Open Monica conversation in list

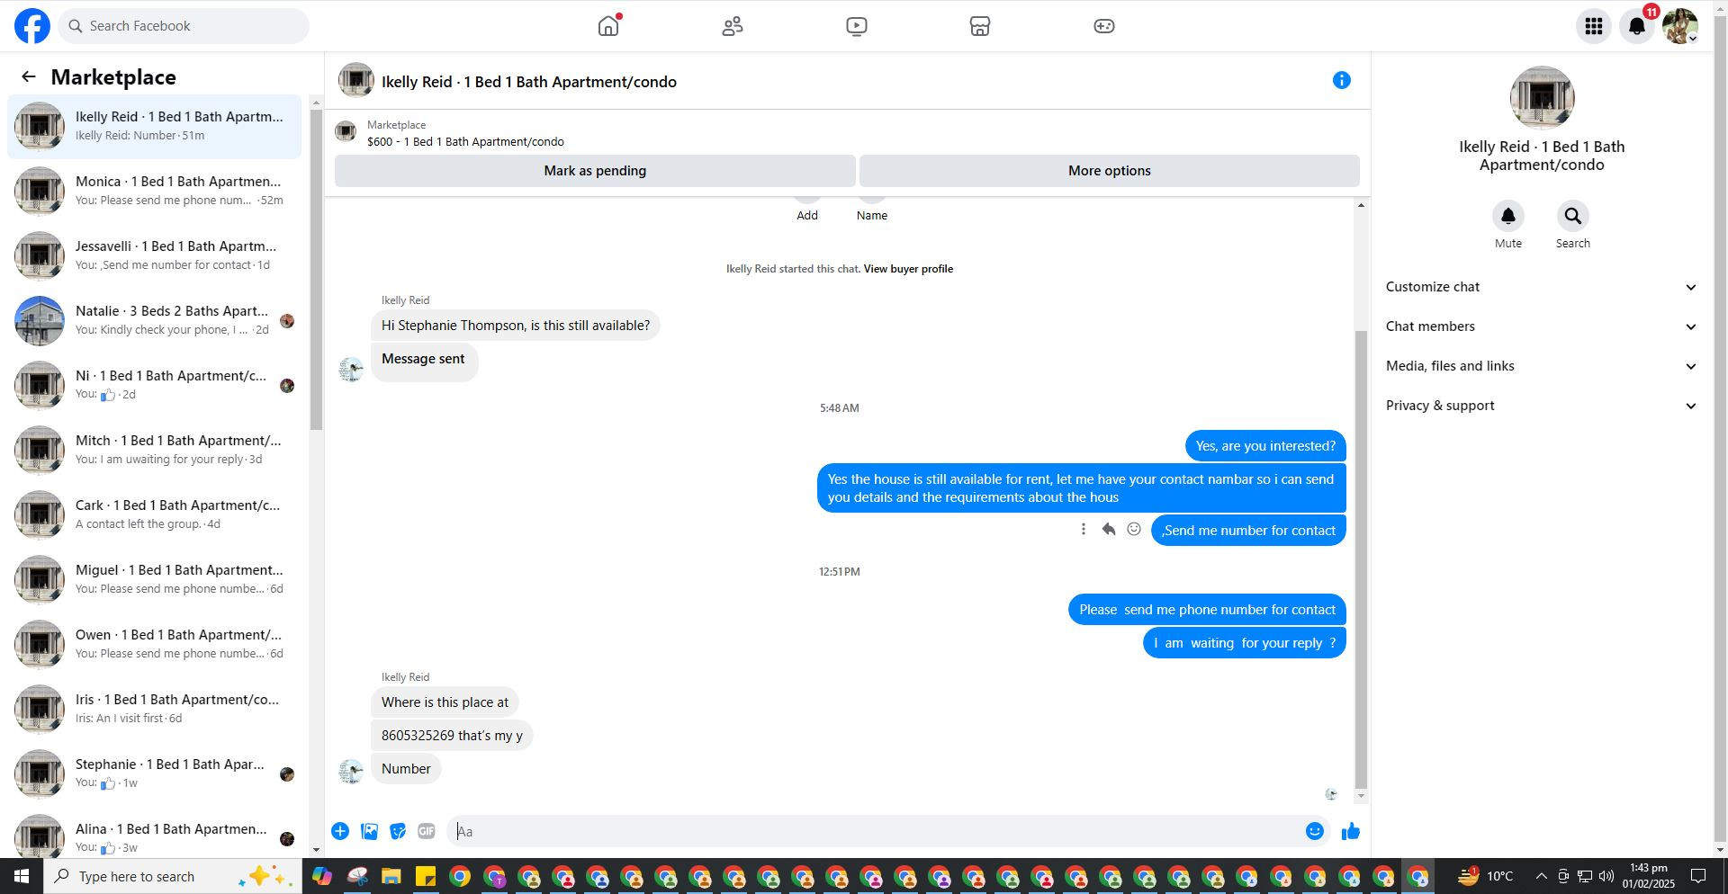pyautogui.click(x=155, y=191)
